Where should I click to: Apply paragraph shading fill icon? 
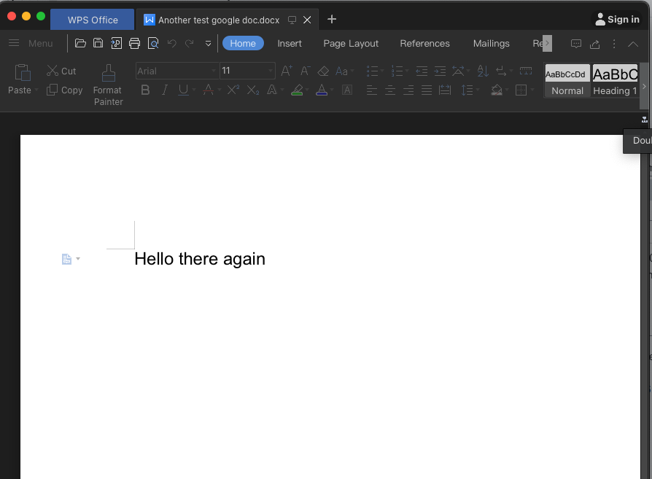point(497,90)
